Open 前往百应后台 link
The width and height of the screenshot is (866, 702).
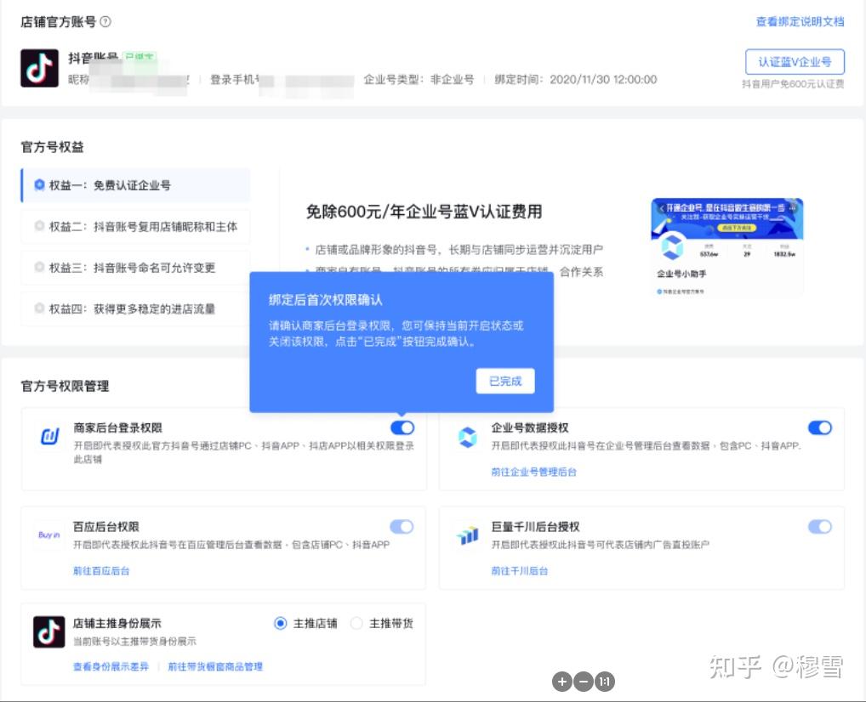coord(101,570)
